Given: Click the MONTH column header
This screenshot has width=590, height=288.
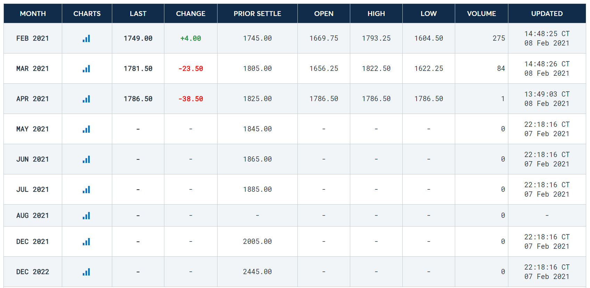Looking at the screenshot, I should (x=33, y=14).
